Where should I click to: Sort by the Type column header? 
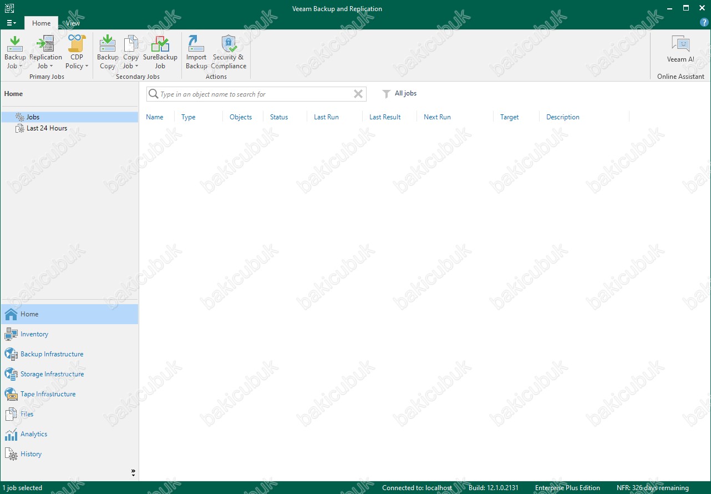coord(189,117)
